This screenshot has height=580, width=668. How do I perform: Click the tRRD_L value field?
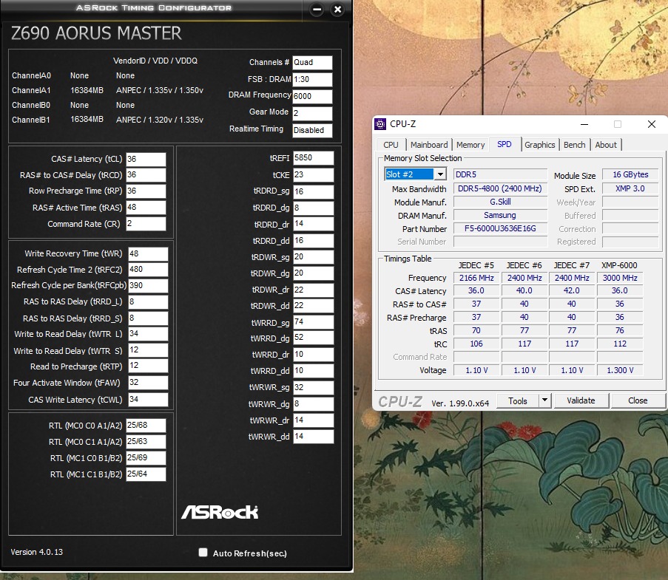[x=148, y=301]
